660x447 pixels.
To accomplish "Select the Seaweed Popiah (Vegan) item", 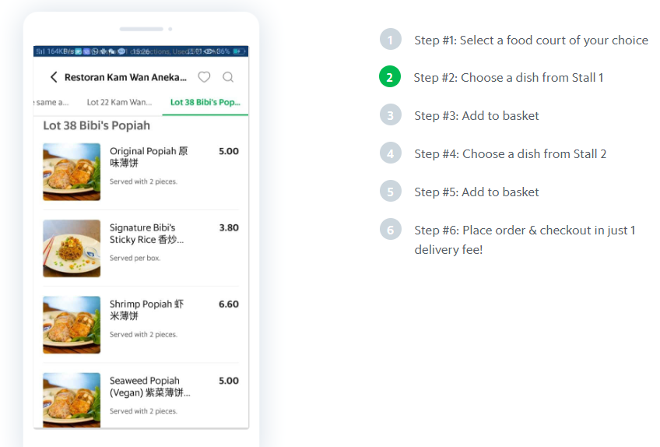I will tap(149, 387).
